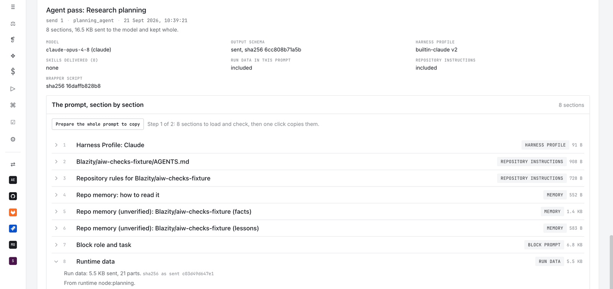
Task: Click the balance scales sidebar icon
Action: (13, 24)
